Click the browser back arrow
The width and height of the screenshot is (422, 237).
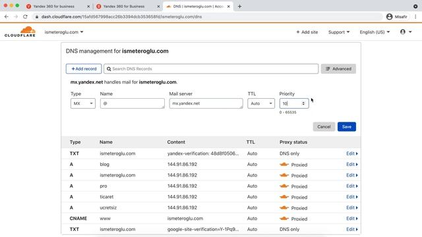6,16
